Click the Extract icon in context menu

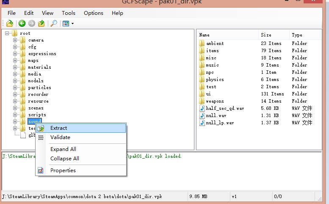[x=41, y=128]
